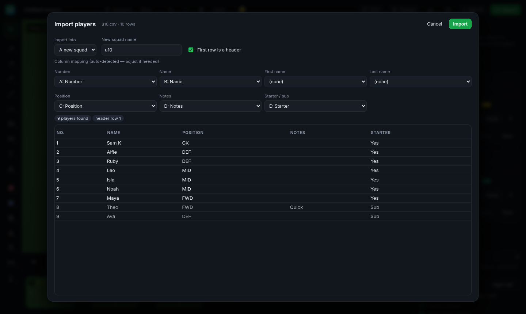The width and height of the screenshot is (526, 314).
Task: Edit the new squad name field
Action: tap(141, 50)
